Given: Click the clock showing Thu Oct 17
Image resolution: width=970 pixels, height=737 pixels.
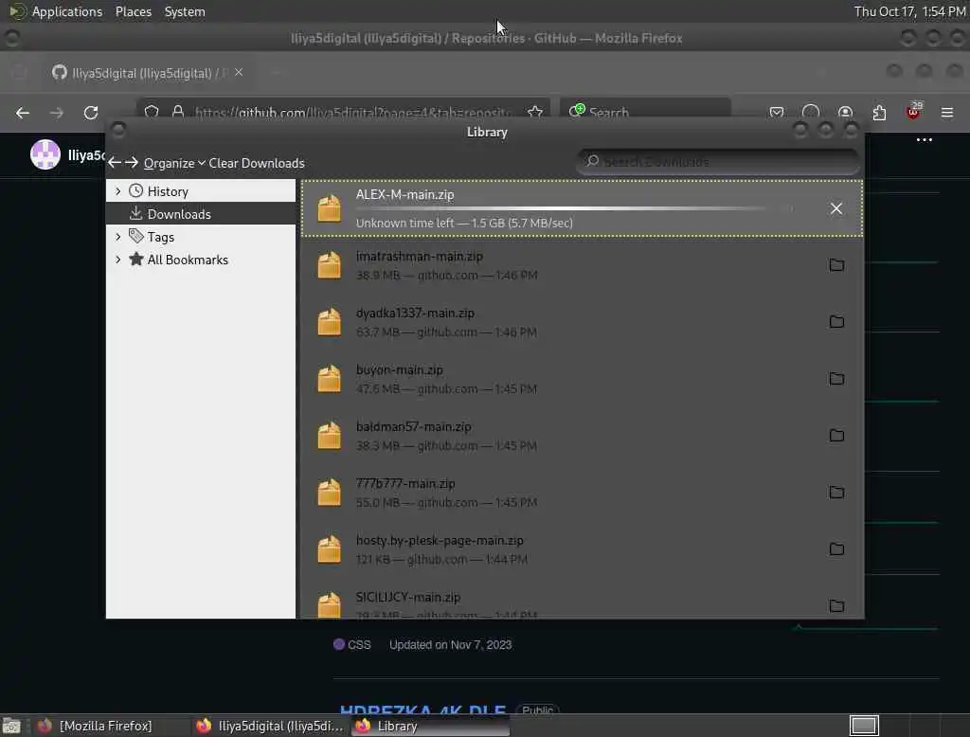Looking at the screenshot, I should 909,11.
